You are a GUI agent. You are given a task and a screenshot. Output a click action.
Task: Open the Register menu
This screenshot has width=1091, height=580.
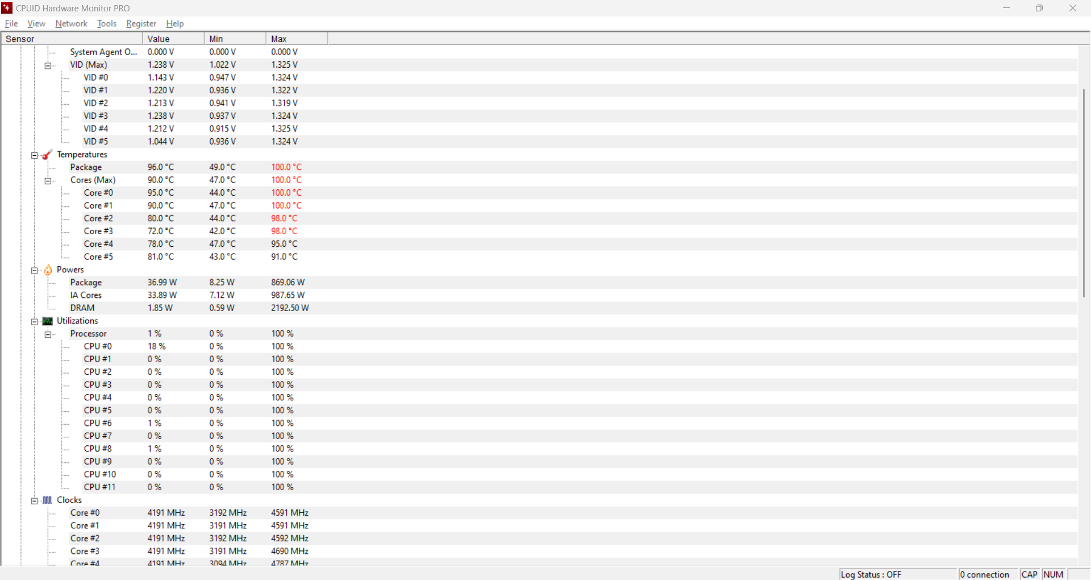click(141, 23)
